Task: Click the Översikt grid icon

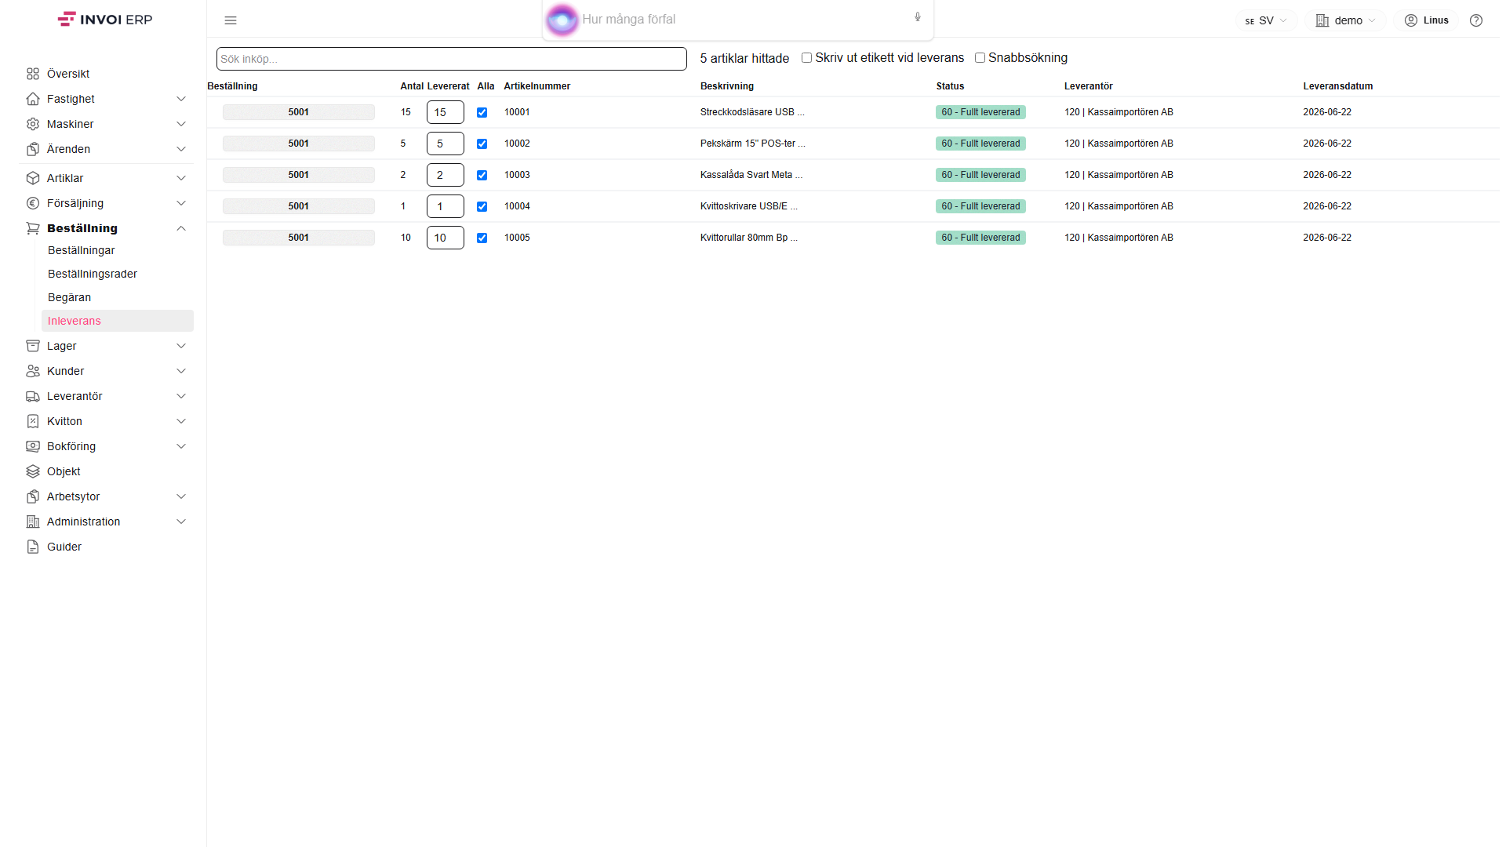Action: [x=33, y=74]
